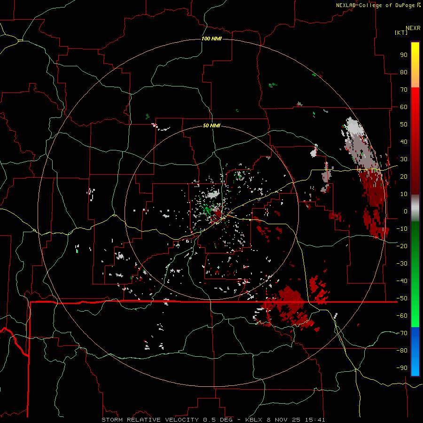The width and height of the screenshot is (423, 423).
Task: Click the -80 value on velocity scale
Action: point(402,351)
